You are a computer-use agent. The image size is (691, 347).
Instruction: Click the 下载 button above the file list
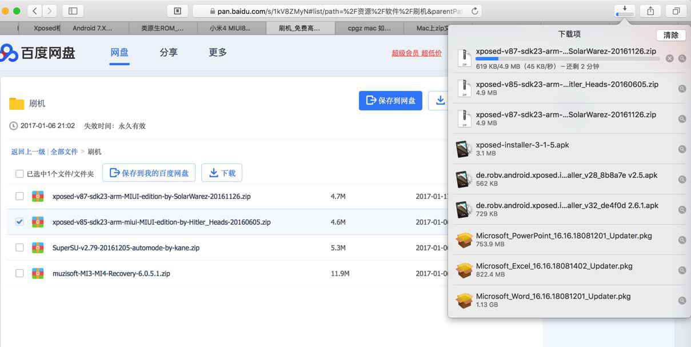click(x=222, y=173)
